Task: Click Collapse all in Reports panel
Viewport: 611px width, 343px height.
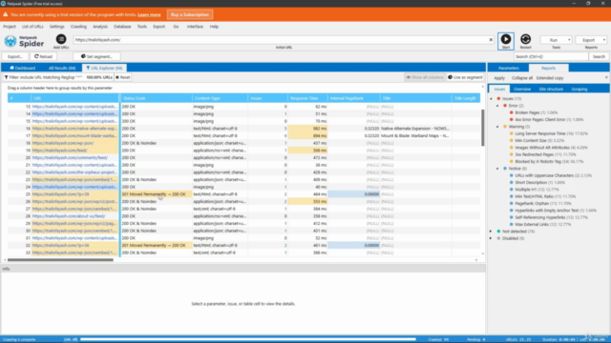Action: coord(522,78)
